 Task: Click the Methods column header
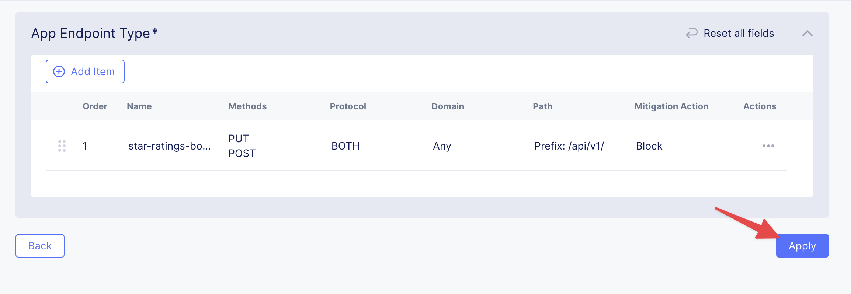[247, 106]
